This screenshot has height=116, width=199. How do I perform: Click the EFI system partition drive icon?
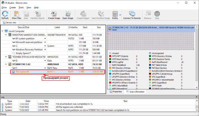point(14,38)
